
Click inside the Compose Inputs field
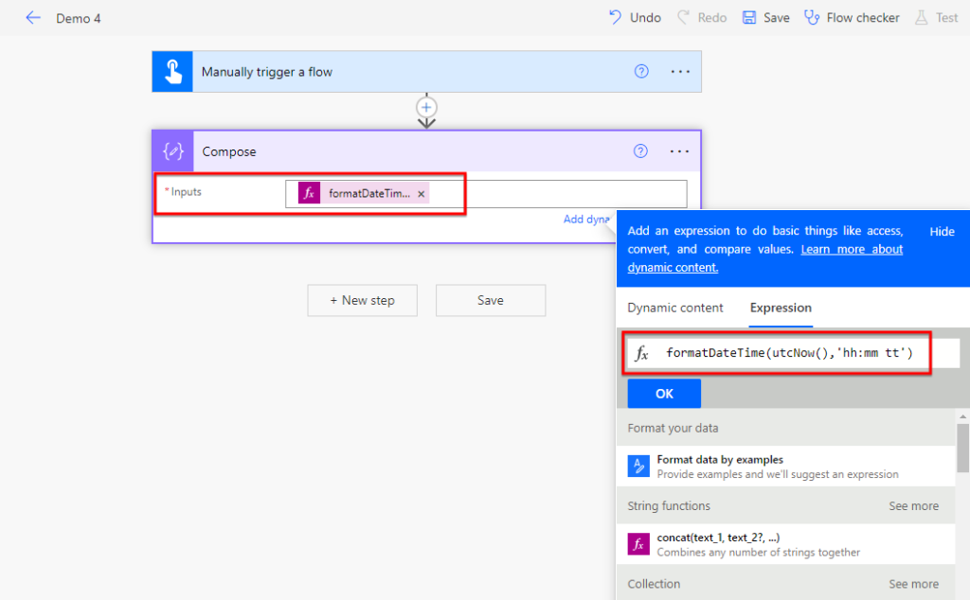486,194
